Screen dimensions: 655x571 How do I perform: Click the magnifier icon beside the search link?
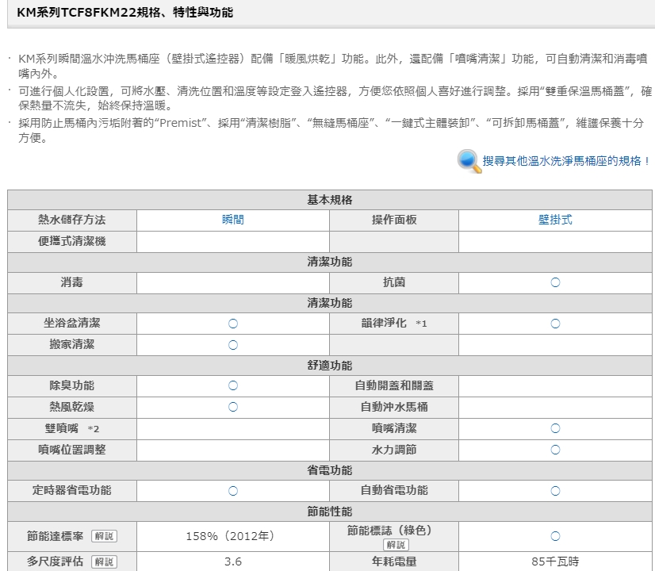point(469,160)
